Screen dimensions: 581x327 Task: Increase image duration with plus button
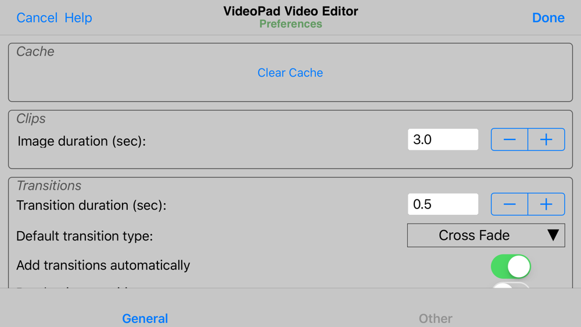(x=546, y=139)
